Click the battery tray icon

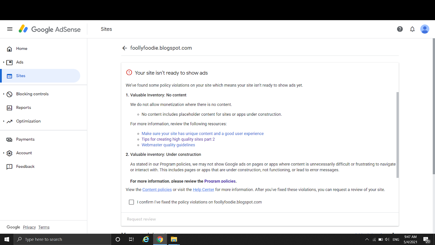pos(381,240)
